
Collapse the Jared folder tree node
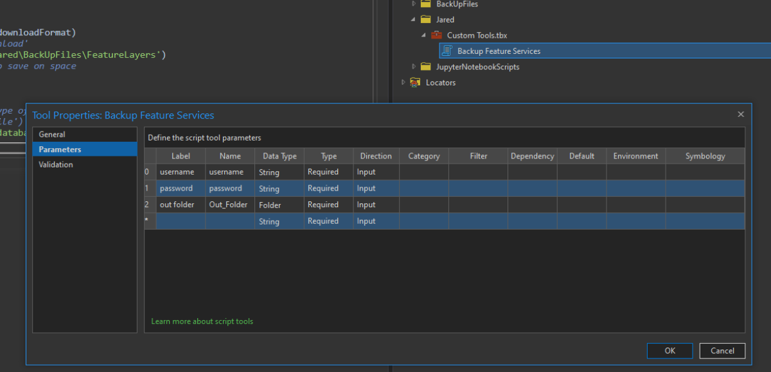413,20
